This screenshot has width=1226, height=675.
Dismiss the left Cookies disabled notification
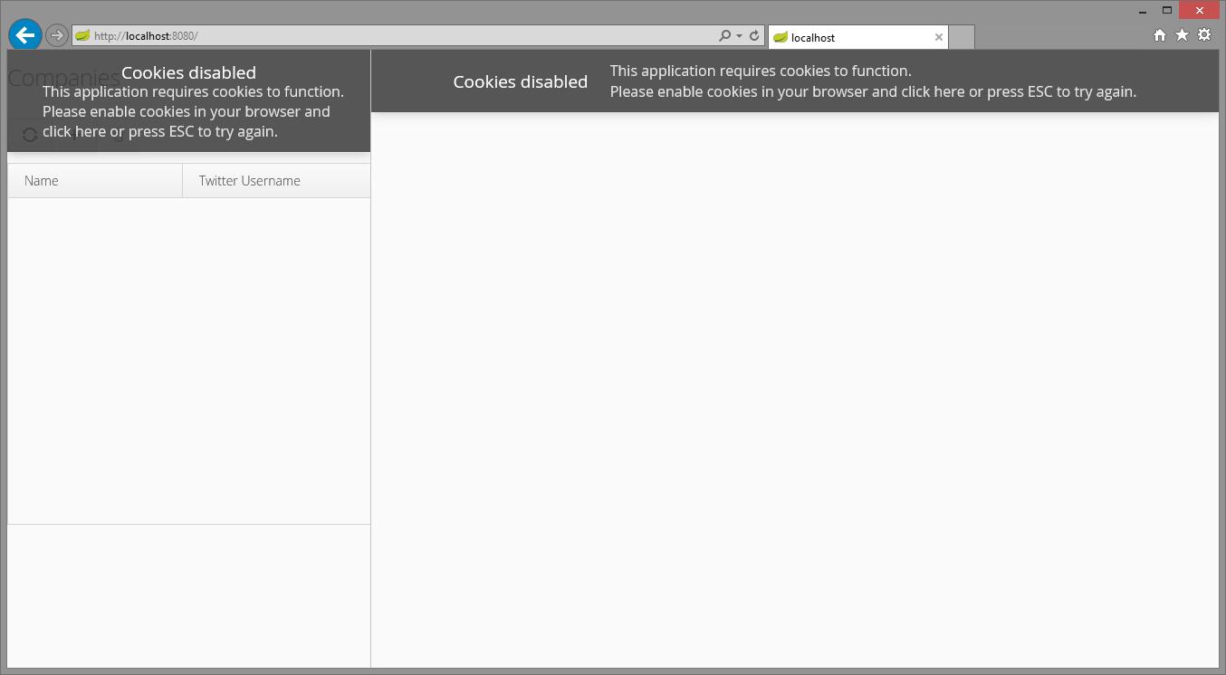tap(188, 101)
